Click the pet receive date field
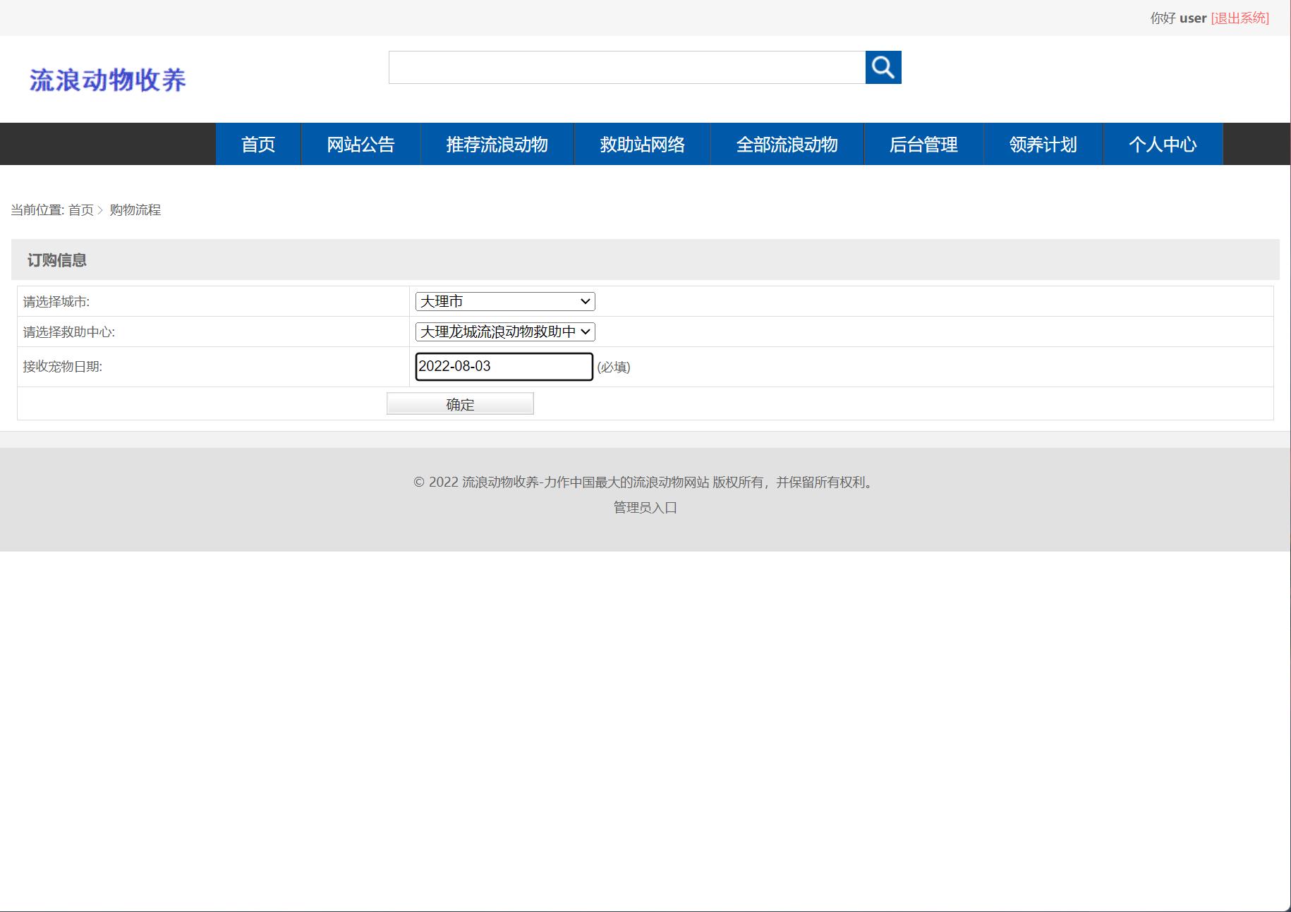The height and width of the screenshot is (912, 1291). pyautogui.click(x=503, y=366)
